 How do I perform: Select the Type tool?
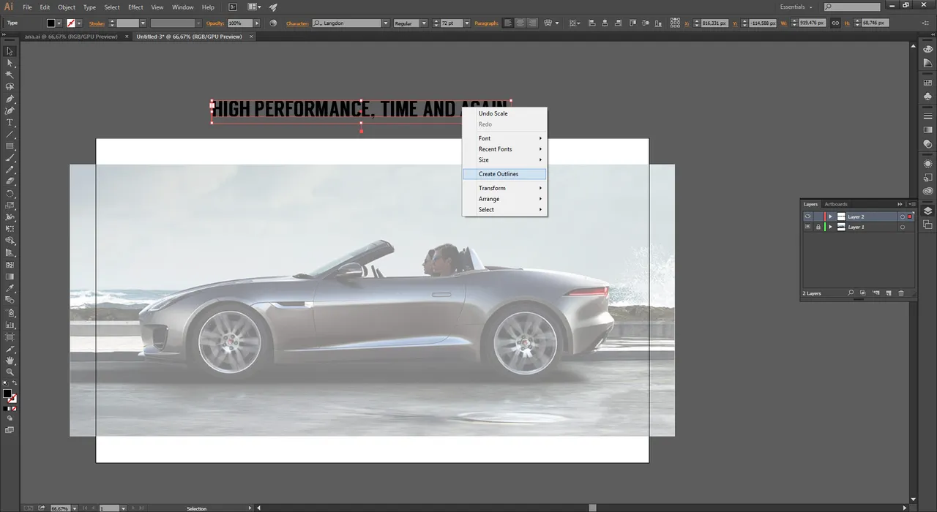10,122
